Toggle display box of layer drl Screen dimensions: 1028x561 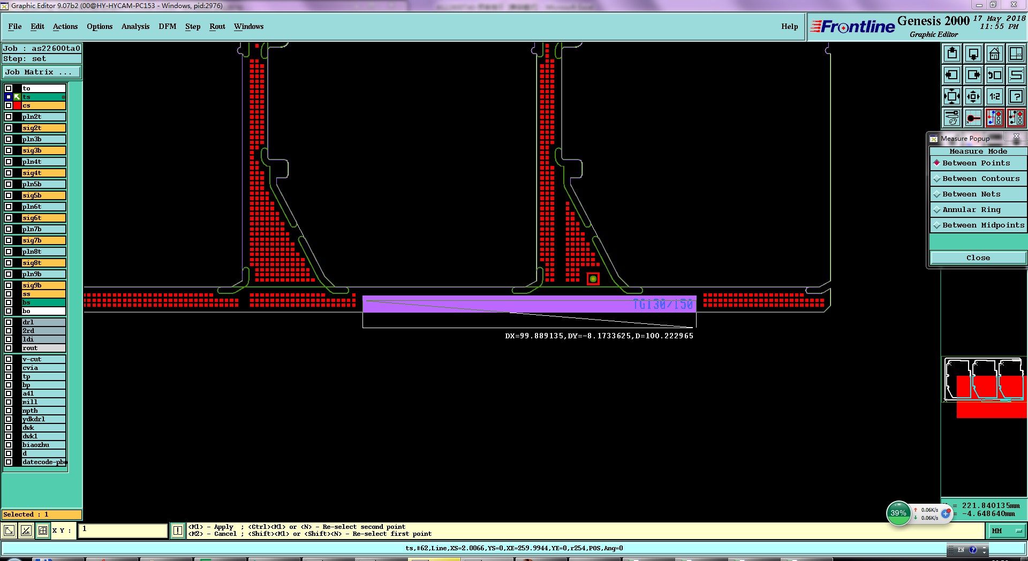(9, 322)
